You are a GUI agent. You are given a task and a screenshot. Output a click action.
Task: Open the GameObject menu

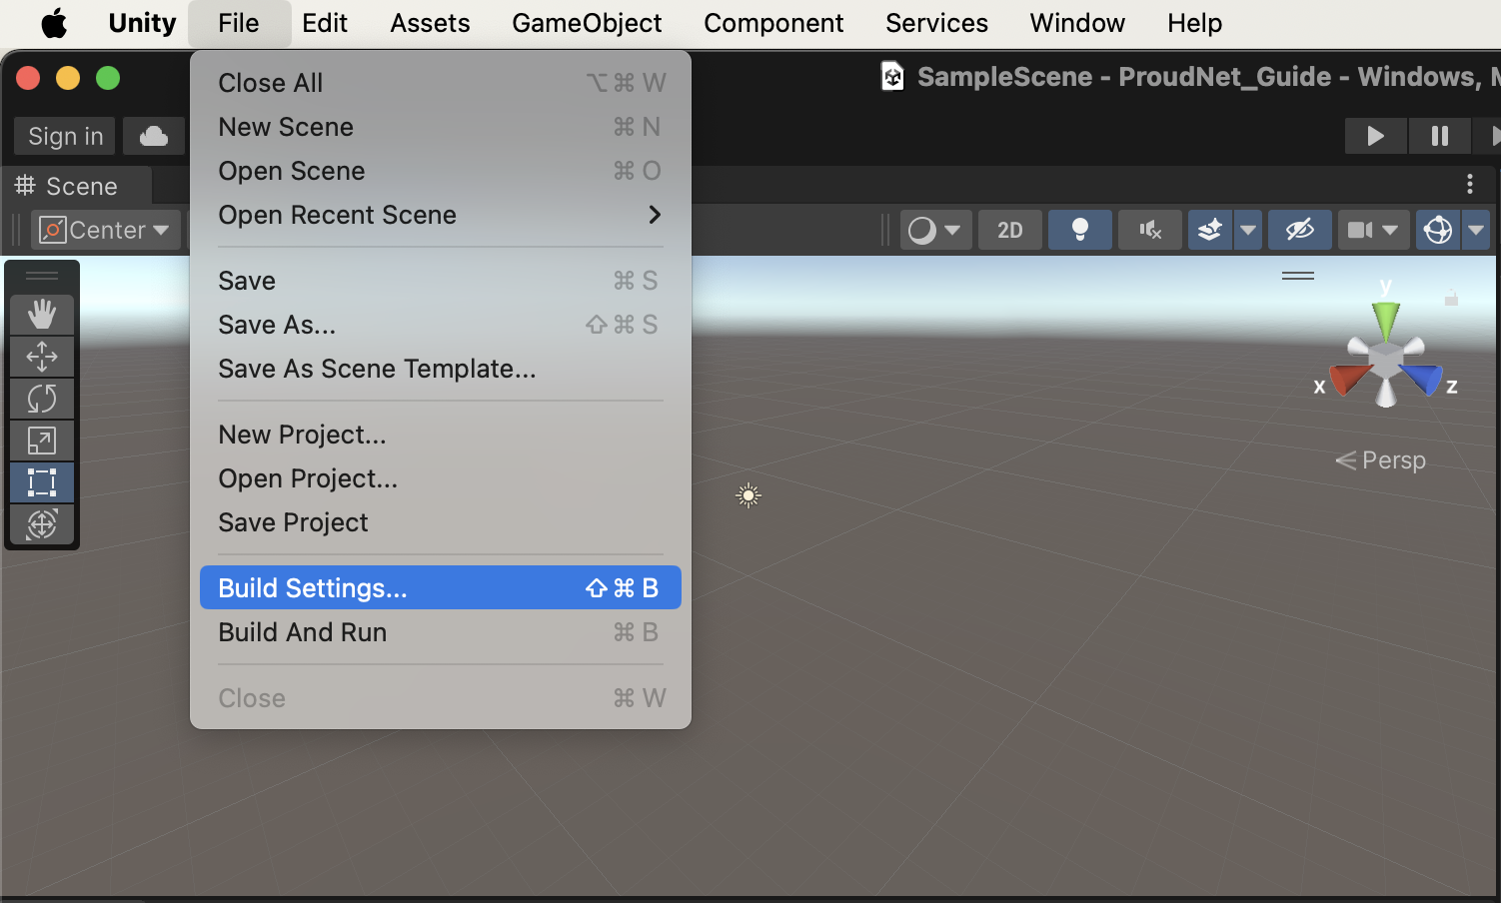pyautogui.click(x=587, y=23)
